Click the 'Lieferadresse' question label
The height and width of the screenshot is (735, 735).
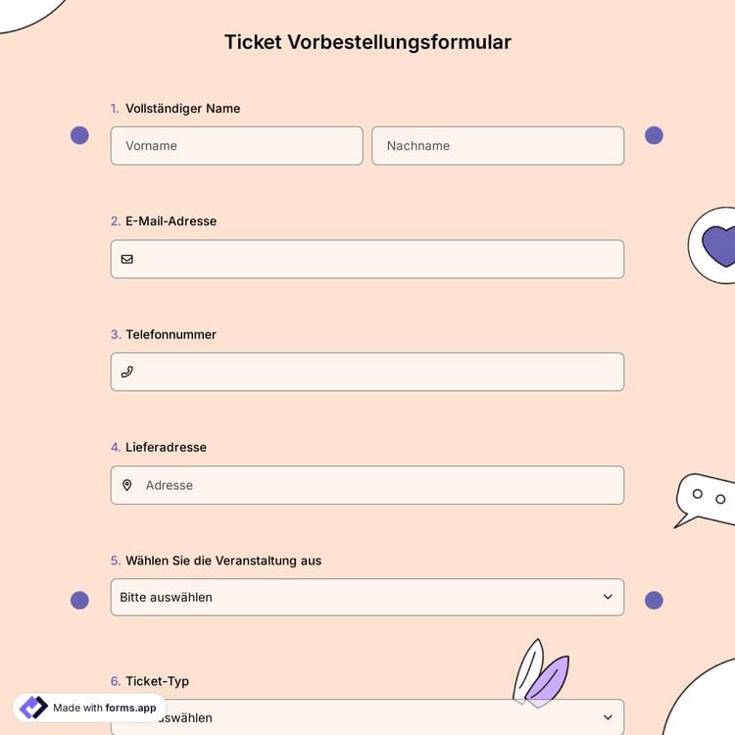[x=166, y=447]
